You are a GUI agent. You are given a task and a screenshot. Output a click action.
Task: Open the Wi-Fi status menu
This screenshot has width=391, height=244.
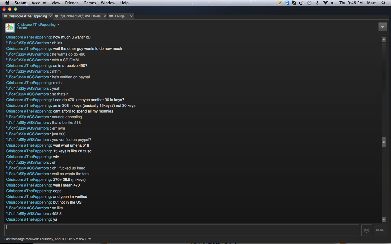(x=325, y=3)
